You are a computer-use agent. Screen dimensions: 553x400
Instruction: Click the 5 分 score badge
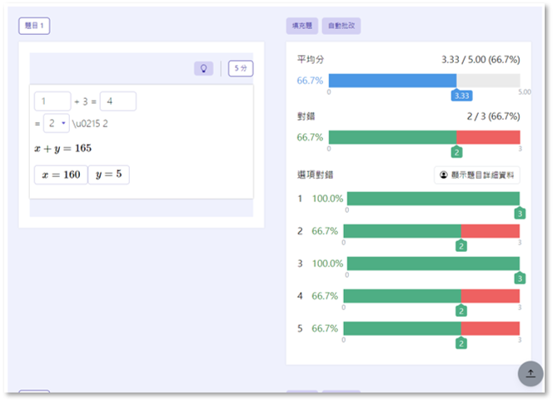click(240, 68)
